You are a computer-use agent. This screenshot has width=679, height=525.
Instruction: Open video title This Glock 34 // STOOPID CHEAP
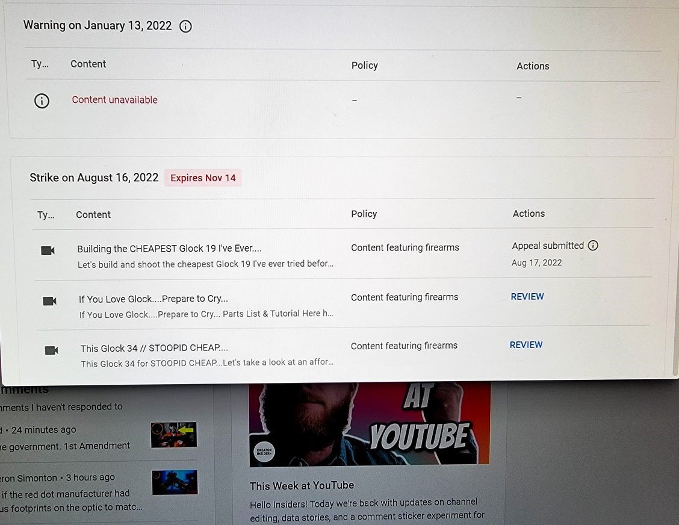tap(154, 348)
